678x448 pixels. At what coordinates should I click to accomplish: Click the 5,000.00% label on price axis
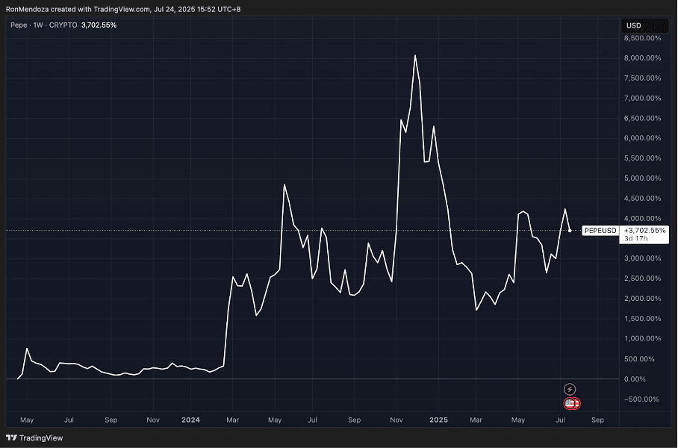[643, 178]
